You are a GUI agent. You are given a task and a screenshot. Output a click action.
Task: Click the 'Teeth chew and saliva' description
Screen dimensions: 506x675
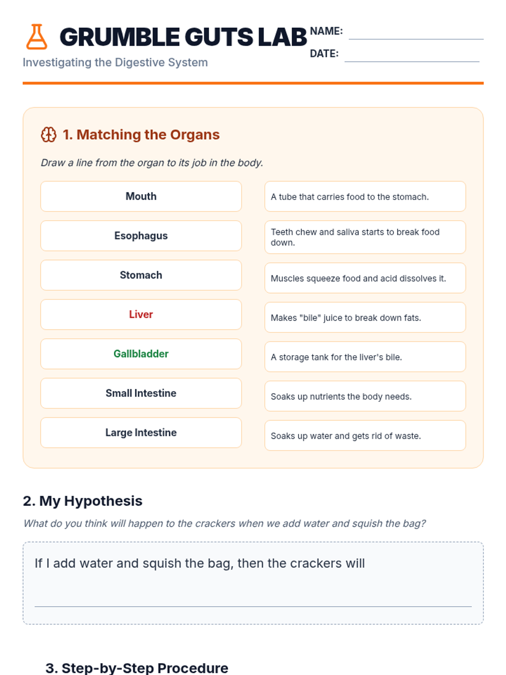[365, 237]
